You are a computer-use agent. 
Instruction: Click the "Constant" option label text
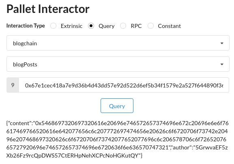170,26
